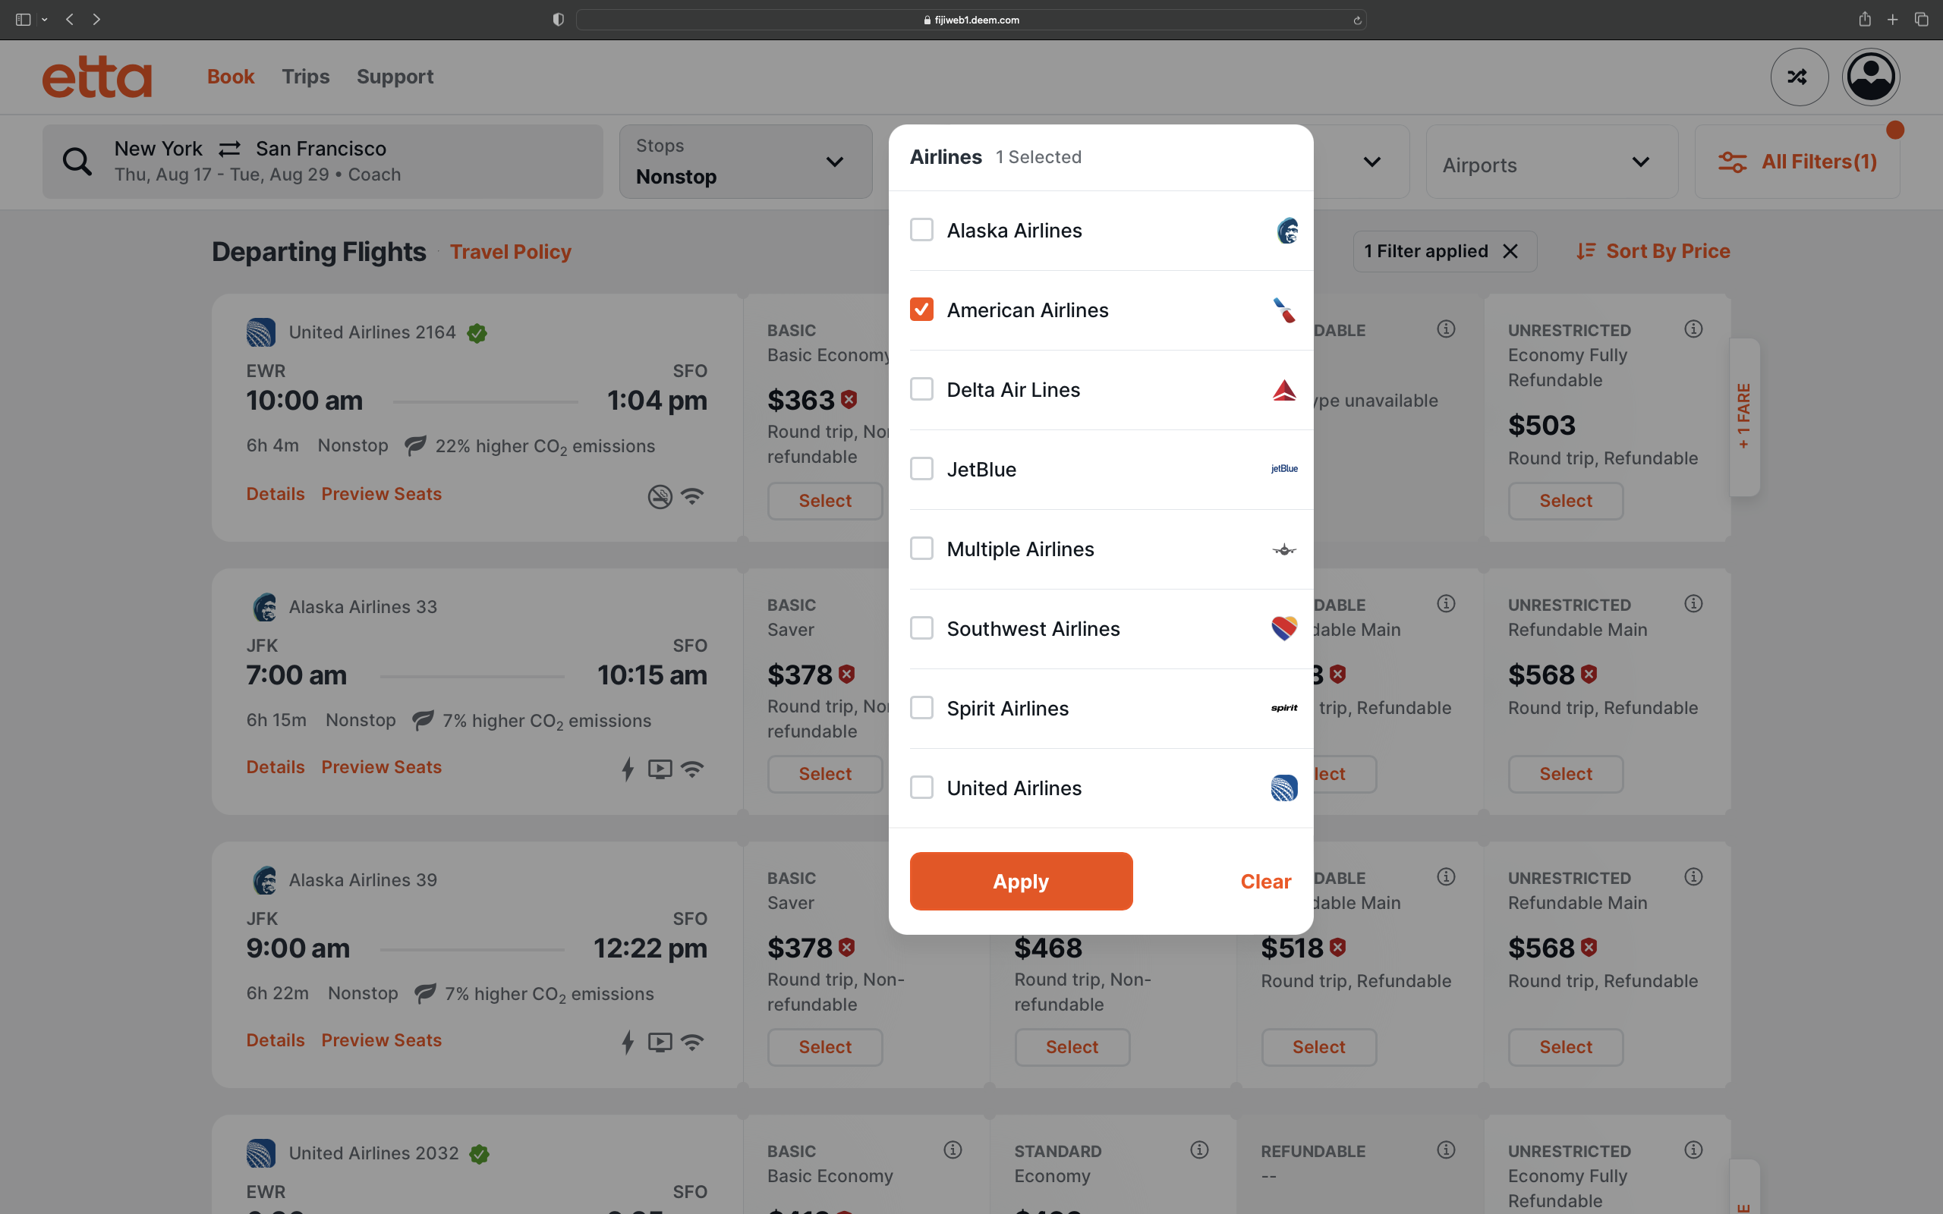The width and height of the screenshot is (1943, 1214).
Task: Tick the United Airlines checkbox
Action: click(921, 787)
